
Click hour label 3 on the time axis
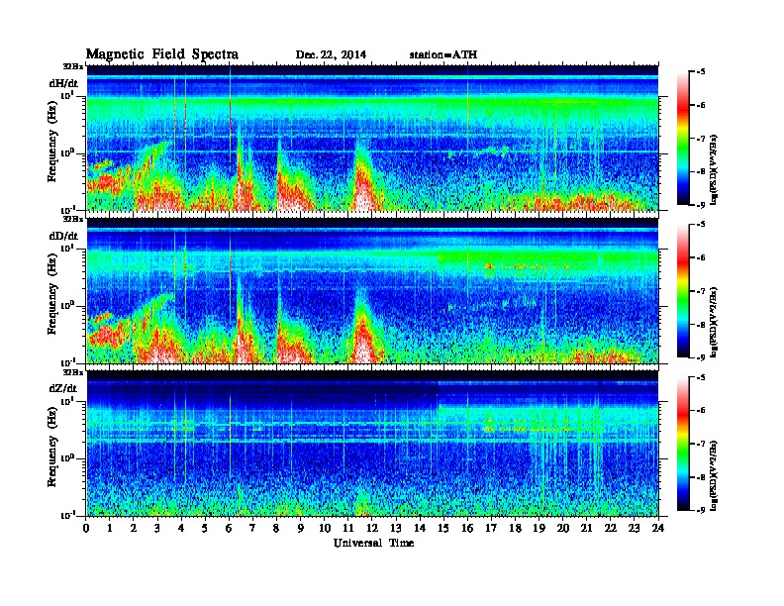[x=157, y=528]
